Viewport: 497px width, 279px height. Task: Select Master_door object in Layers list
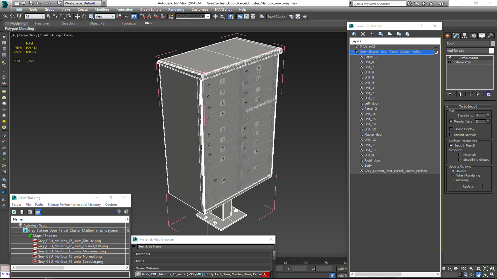[x=373, y=135]
